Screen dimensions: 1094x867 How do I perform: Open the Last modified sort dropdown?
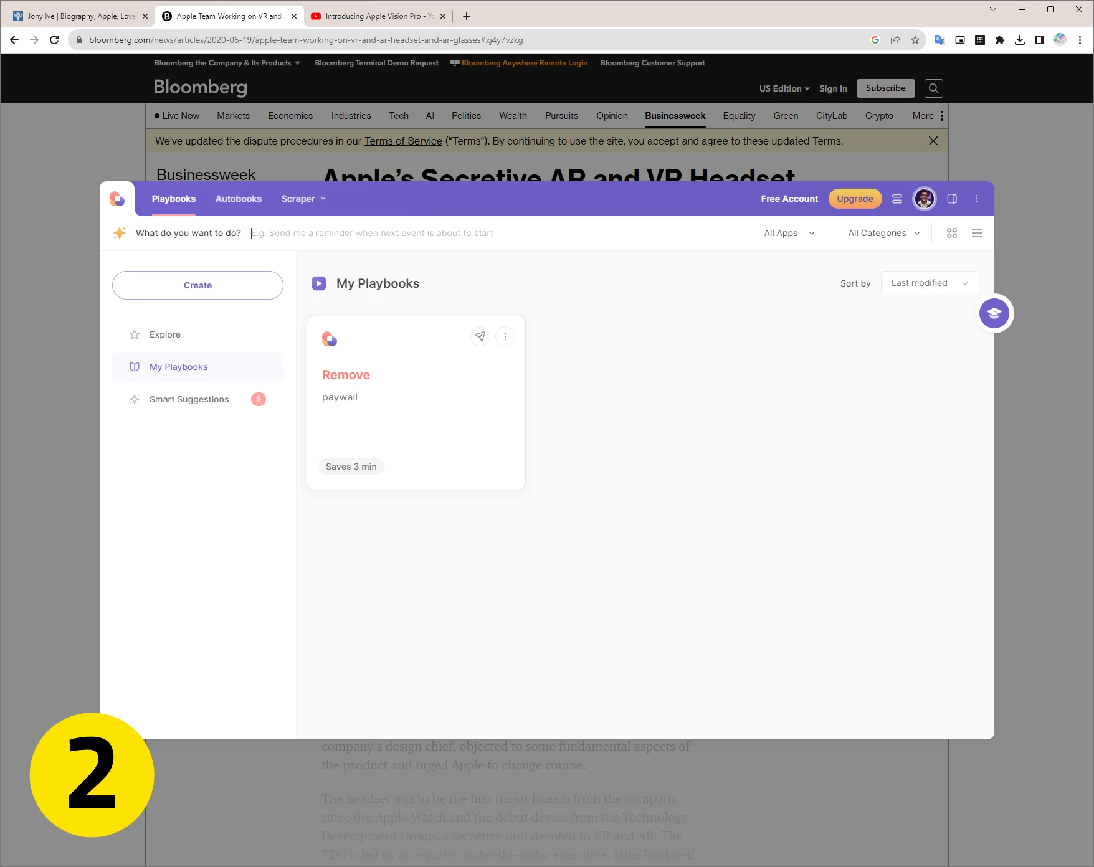pyautogui.click(x=929, y=283)
